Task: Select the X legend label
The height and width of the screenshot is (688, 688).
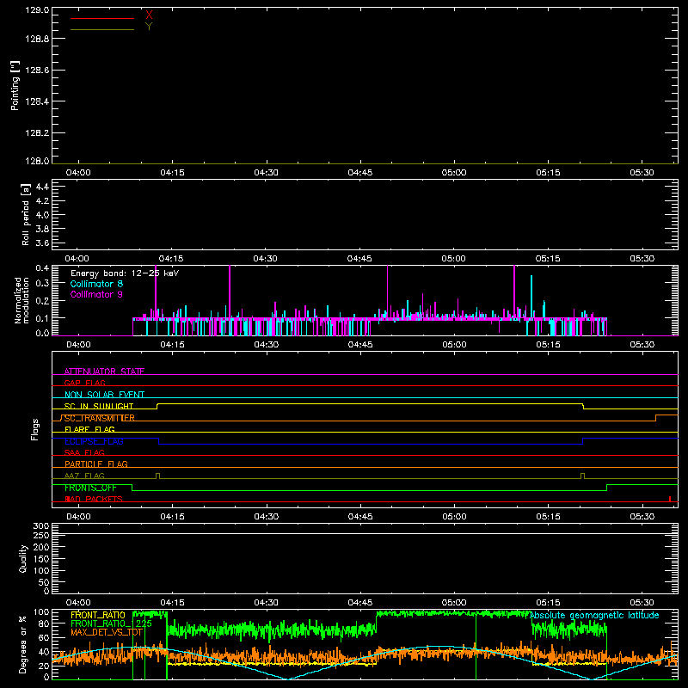Action: click(149, 15)
